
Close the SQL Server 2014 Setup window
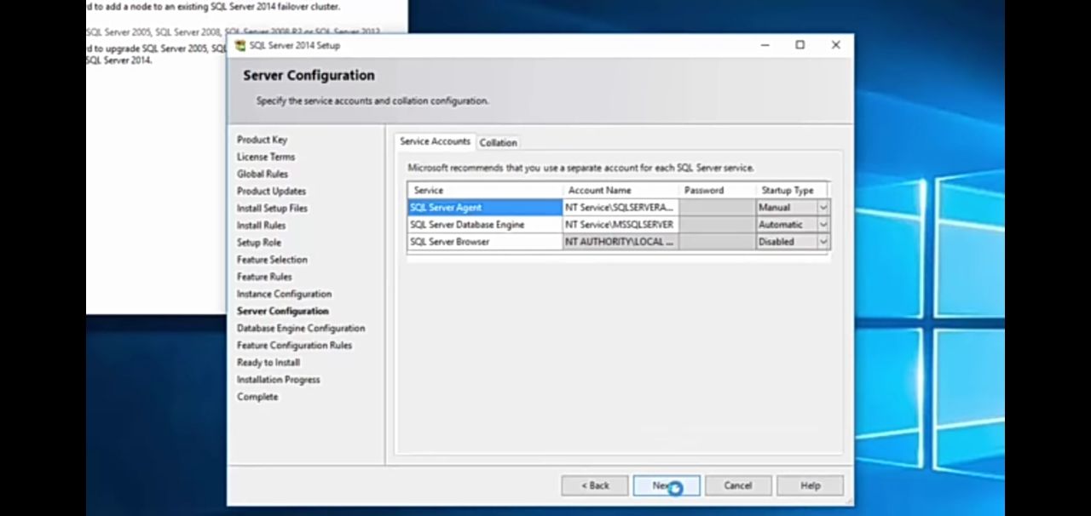pos(835,45)
